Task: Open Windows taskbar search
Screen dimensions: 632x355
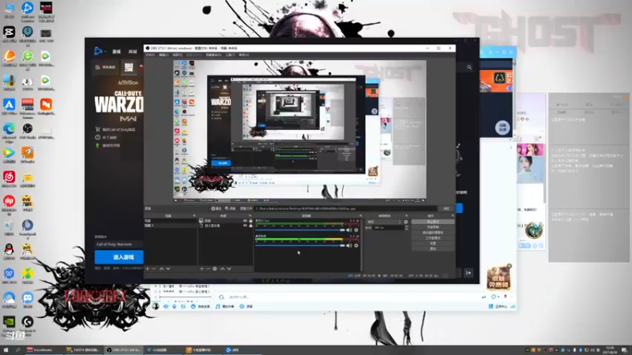Action: (17, 350)
